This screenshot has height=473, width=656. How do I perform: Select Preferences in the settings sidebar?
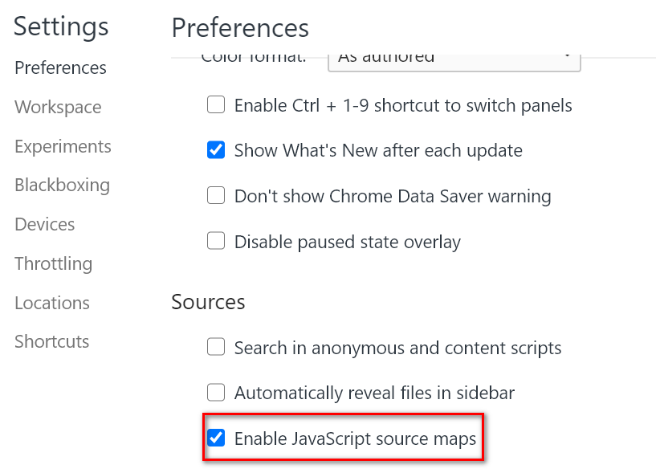coord(59,68)
